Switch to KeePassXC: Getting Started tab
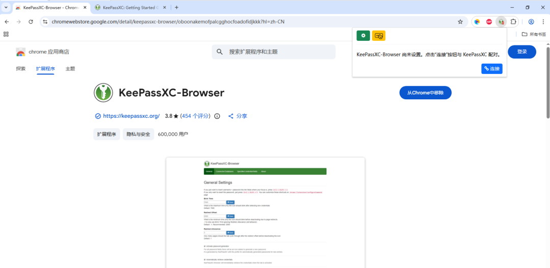The width and height of the screenshot is (550, 268). coord(128,7)
